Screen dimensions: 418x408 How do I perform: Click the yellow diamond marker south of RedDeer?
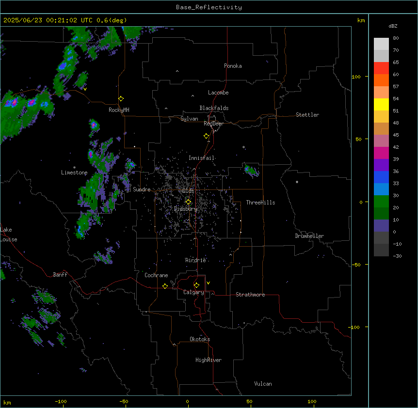(x=207, y=136)
